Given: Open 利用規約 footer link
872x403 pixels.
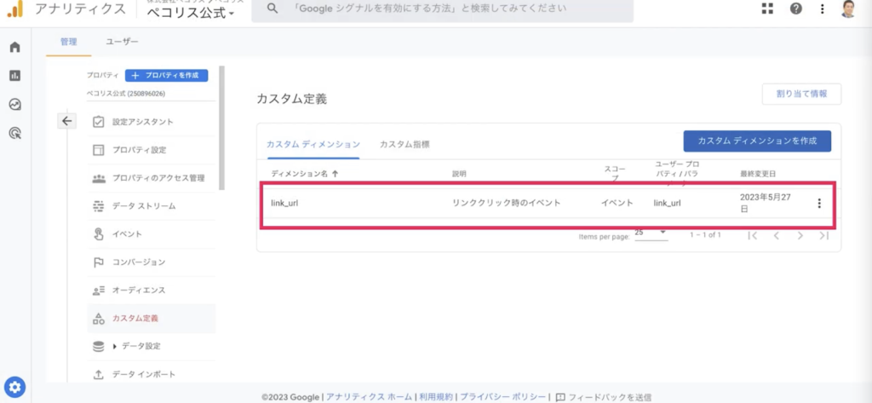Looking at the screenshot, I should [x=436, y=397].
